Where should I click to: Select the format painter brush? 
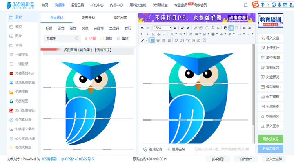pyautogui.click(x=188, y=28)
